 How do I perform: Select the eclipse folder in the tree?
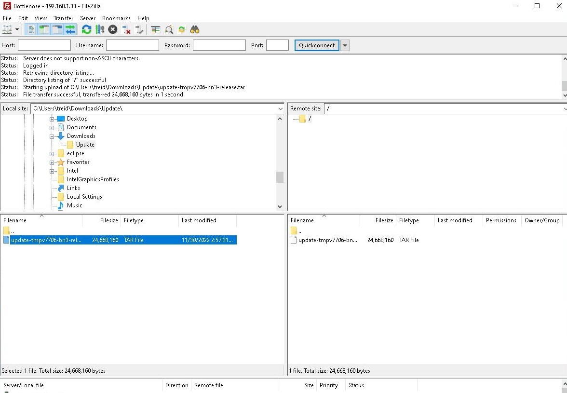75,153
